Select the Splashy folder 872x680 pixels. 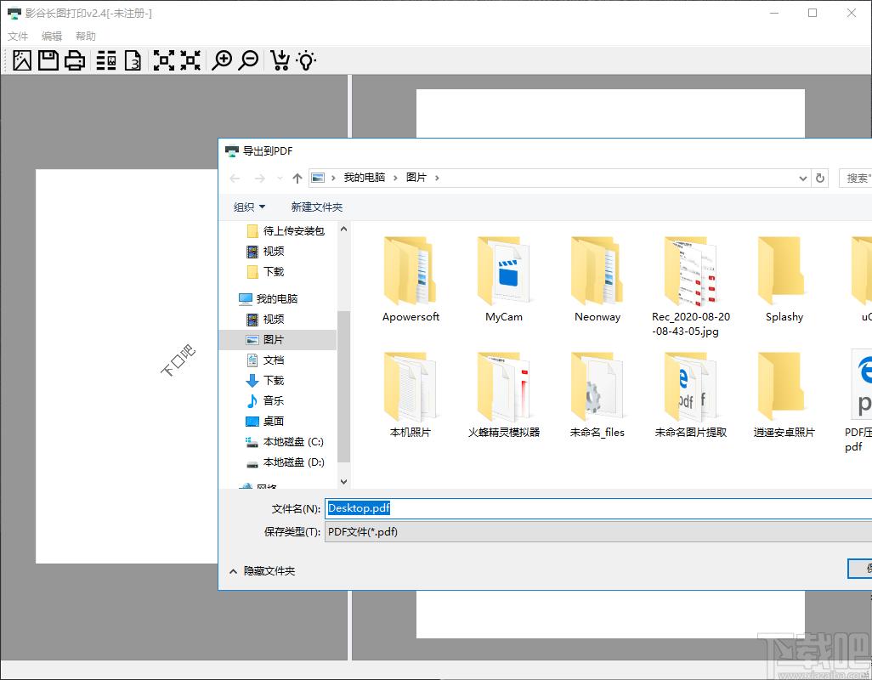coord(784,280)
